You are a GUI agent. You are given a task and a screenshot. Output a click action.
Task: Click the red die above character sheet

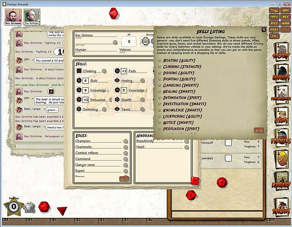114,14
